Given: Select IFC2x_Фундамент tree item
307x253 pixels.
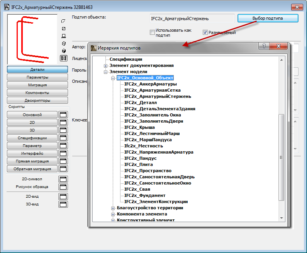Looking at the screenshot, I should coord(145,195).
